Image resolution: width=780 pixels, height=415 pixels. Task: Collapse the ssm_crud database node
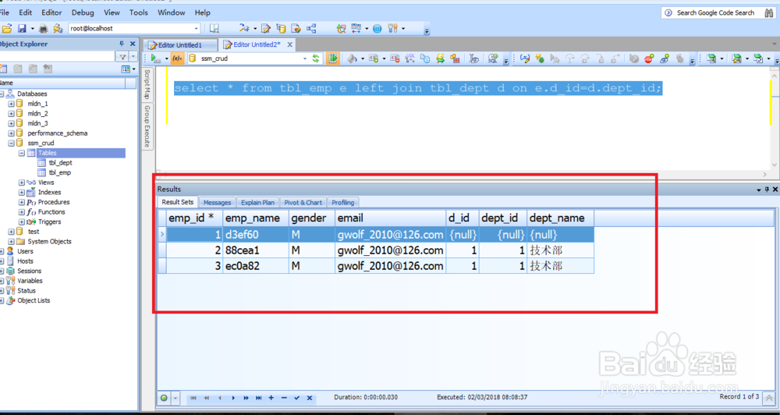pyautogui.click(x=11, y=144)
